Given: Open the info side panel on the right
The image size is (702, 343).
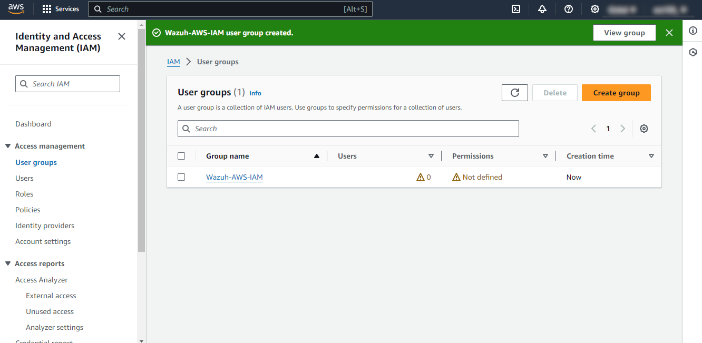Looking at the screenshot, I should click(x=693, y=31).
